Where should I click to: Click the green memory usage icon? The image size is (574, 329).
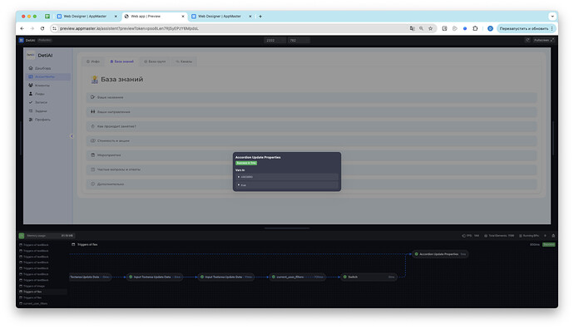coord(22,236)
